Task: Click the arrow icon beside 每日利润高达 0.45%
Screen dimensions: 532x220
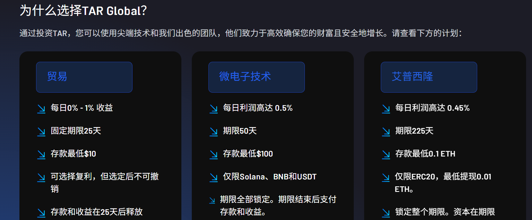Action: [386, 109]
